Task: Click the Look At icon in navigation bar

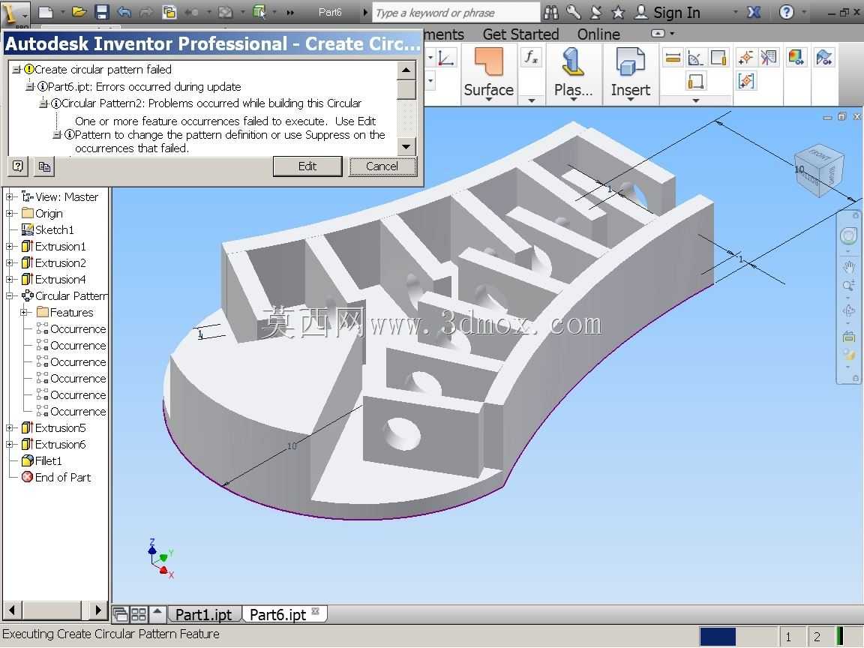Action: [x=848, y=336]
